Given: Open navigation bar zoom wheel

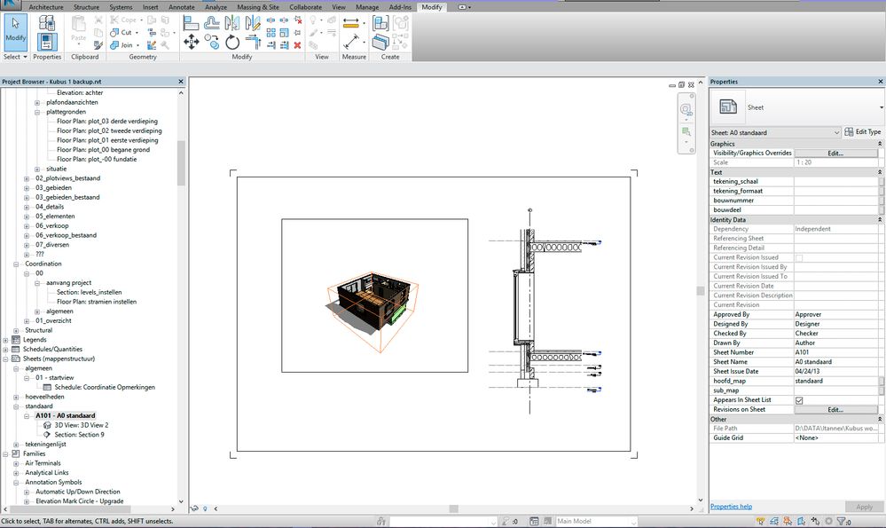Looking at the screenshot, I should pyautogui.click(x=686, y=110).
